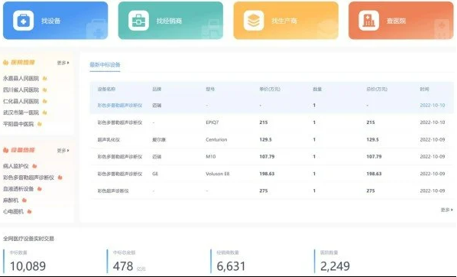This screenshot has width=457, height=277.
Task: Click the 10,089 中标数量 statistic
Action: point(28,266)
